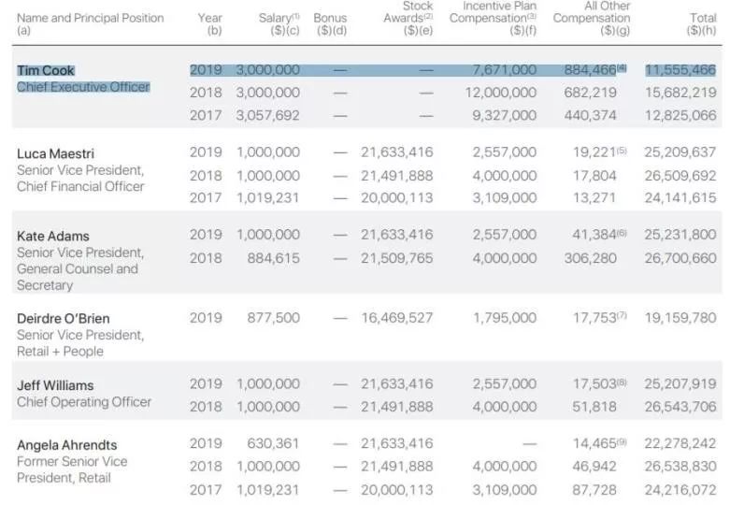Click the Name and Principal Position header
This screenshot has height=505, width=744.
(90, 18)
